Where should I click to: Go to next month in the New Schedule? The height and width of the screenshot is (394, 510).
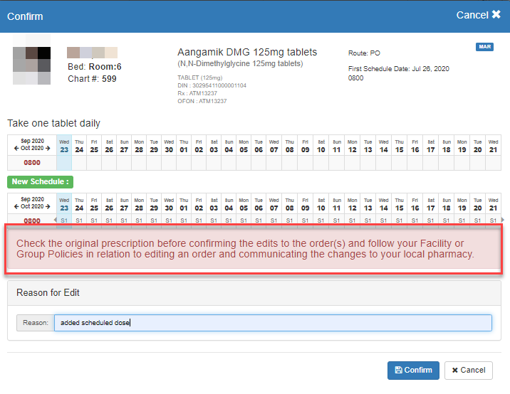pyautogui.click(x=49, y=207)
